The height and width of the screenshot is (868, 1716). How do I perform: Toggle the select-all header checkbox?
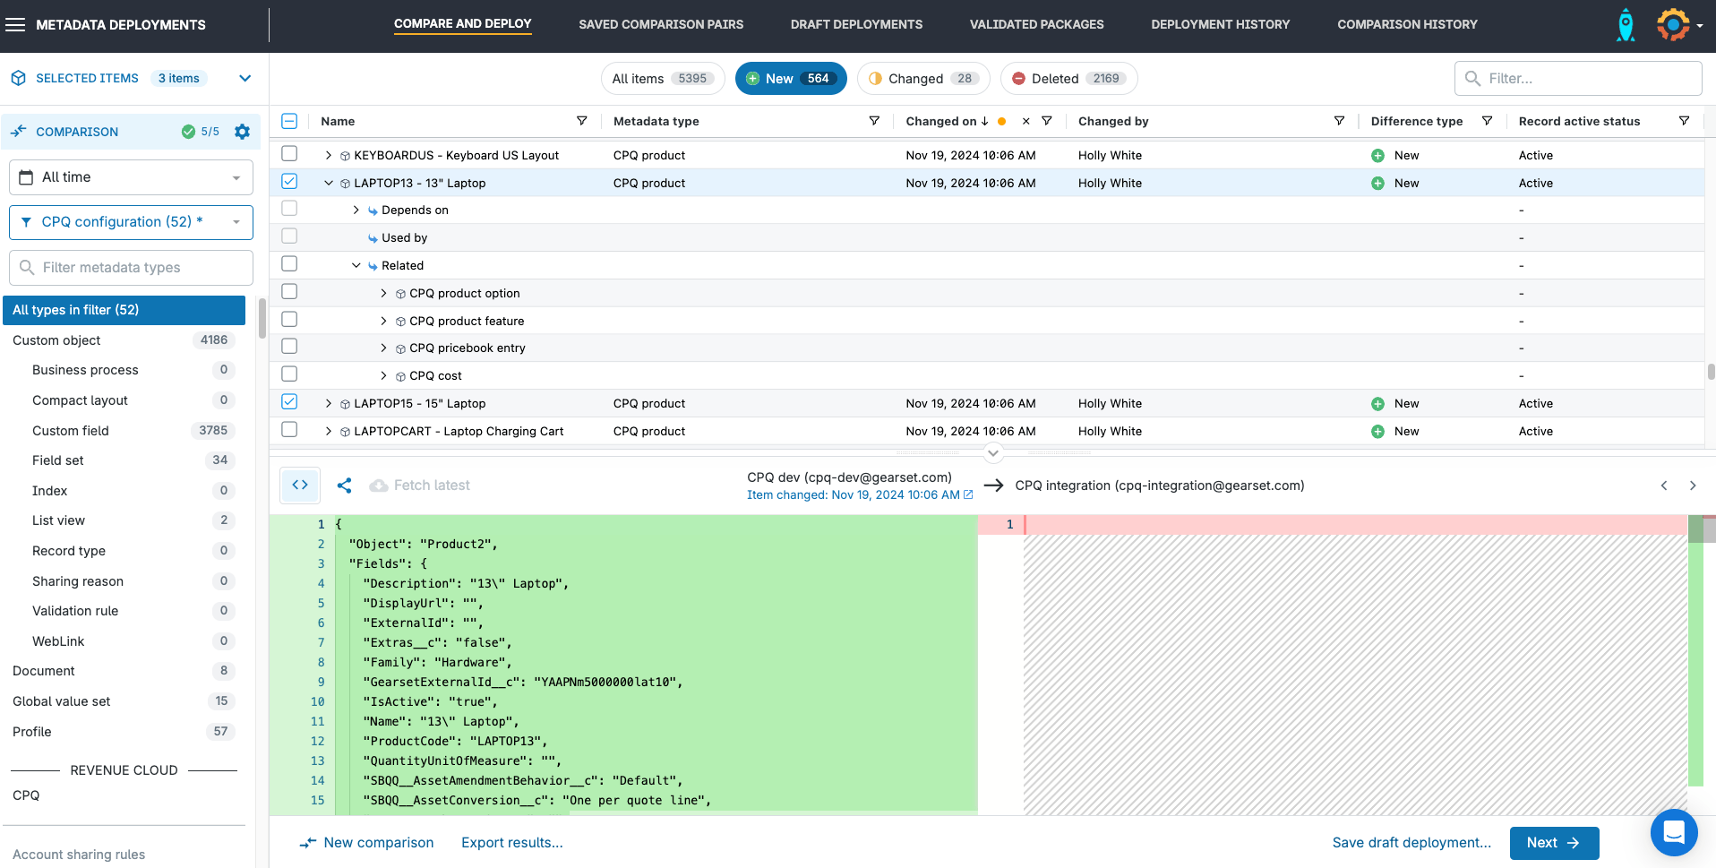289,121
